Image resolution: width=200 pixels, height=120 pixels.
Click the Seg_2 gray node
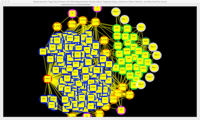point(150,77)
